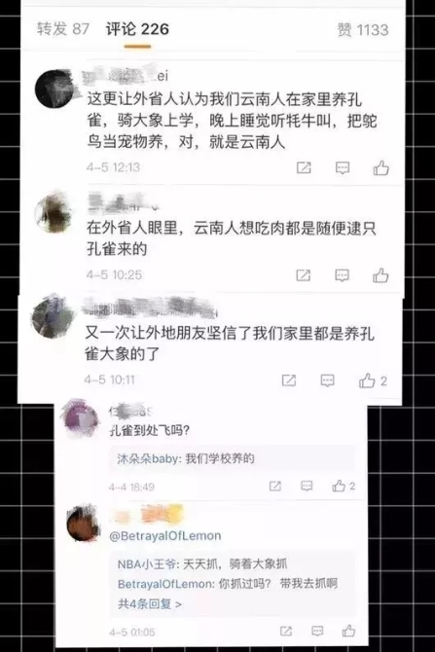Like the 4-5 10:25 comment

[x=381, y=275]
